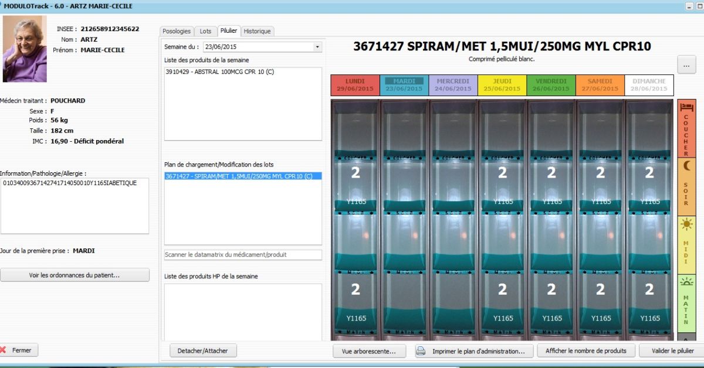Click the Coucher bed icon

click(x=686, y=107)
